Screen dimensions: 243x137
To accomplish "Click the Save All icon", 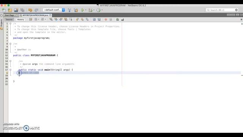I will tap(22, 10).
